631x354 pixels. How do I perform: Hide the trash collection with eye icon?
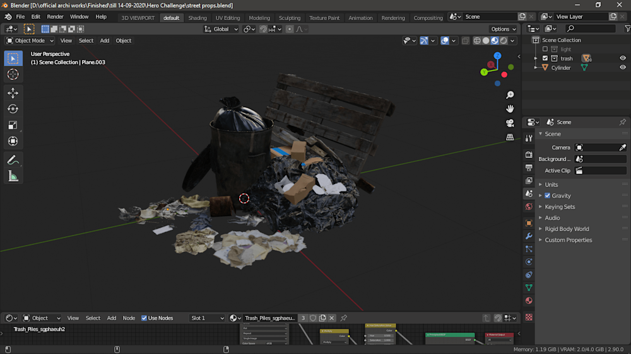click(x=622, y=58)
